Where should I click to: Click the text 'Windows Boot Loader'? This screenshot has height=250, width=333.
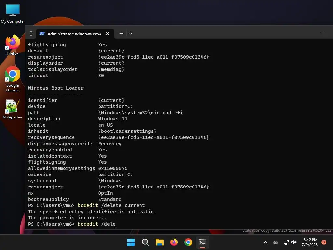click(x=56, y=88)
